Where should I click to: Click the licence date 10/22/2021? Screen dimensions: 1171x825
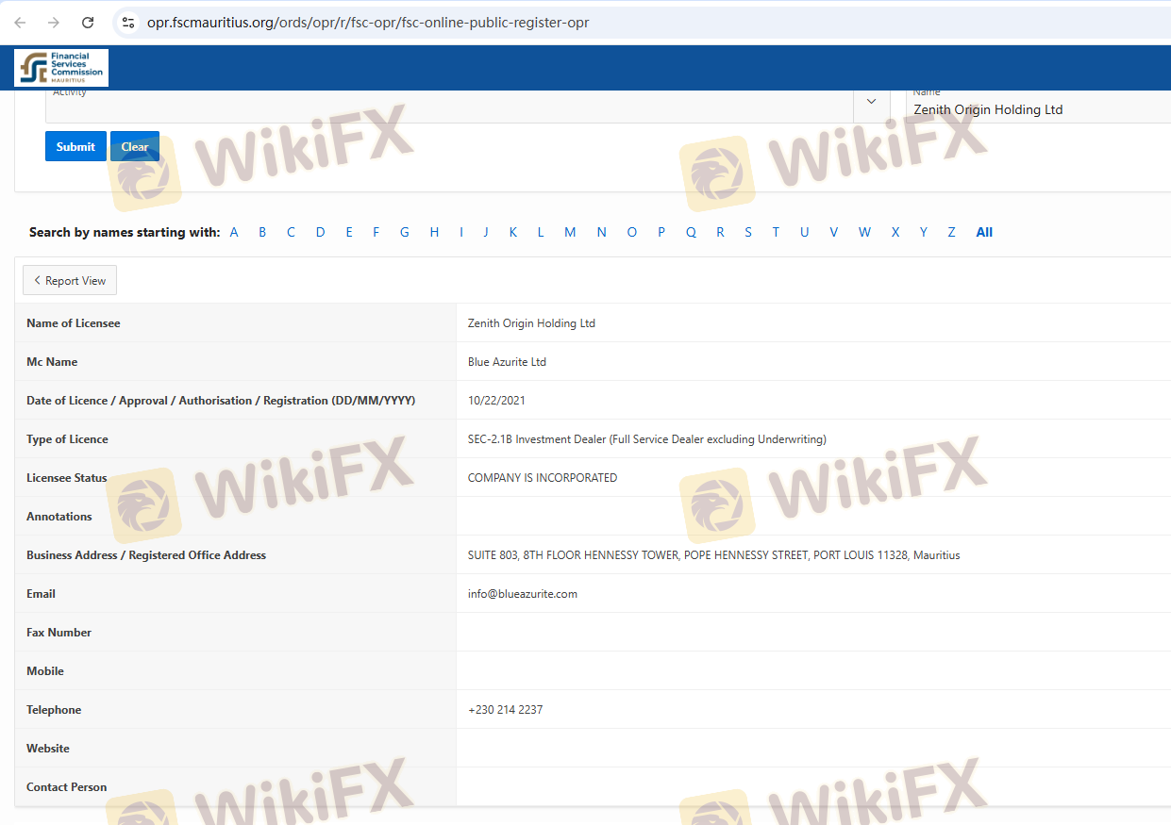coord(496,401)
